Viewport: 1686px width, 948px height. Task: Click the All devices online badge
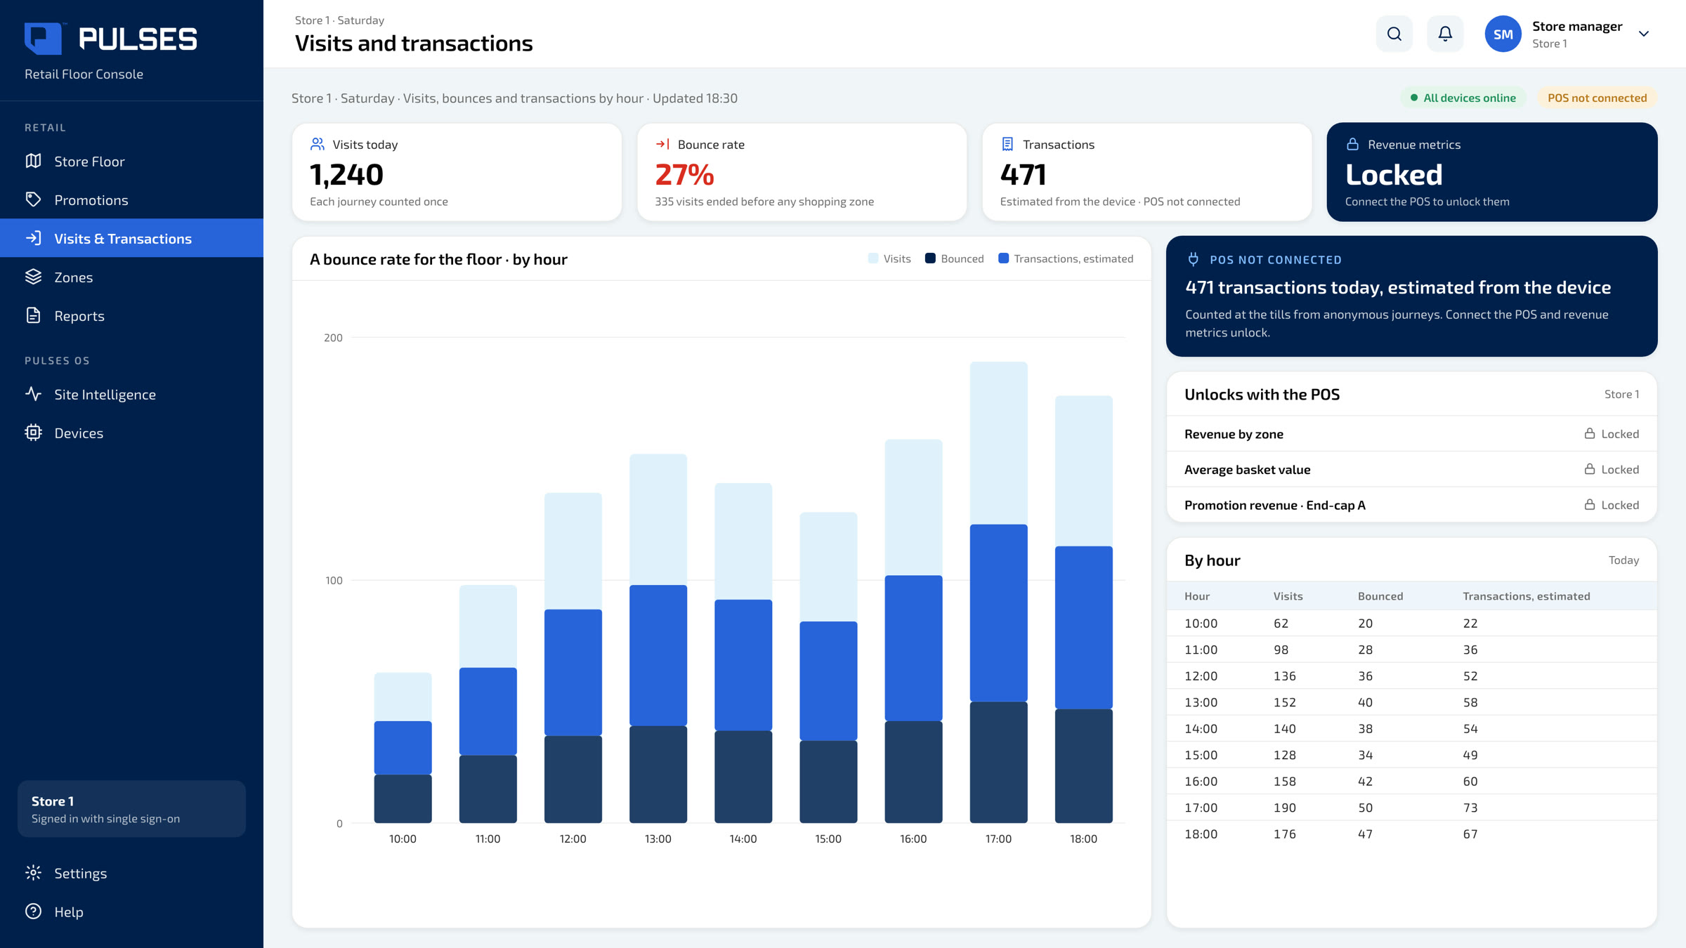click(1463, 98)
